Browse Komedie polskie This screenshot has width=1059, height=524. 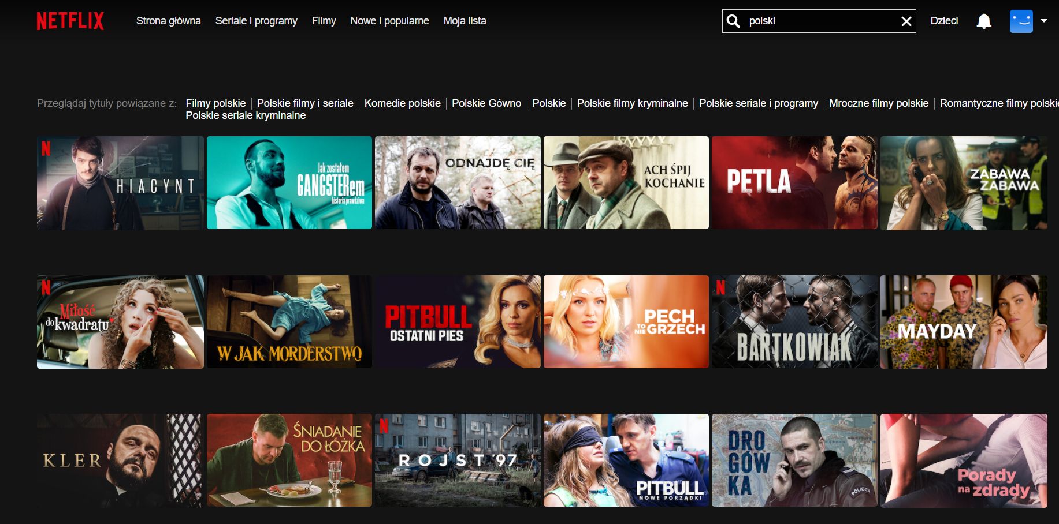403,103
